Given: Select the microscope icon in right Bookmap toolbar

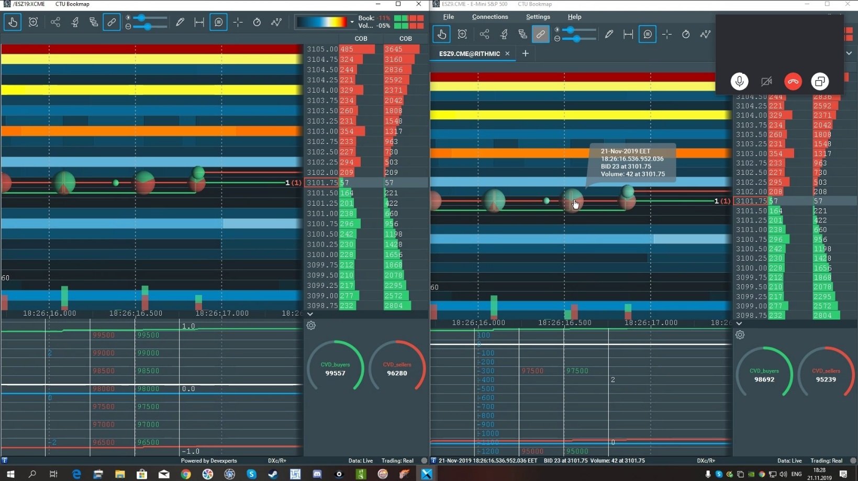Looking at the screenshot, I should click(504, 35).
